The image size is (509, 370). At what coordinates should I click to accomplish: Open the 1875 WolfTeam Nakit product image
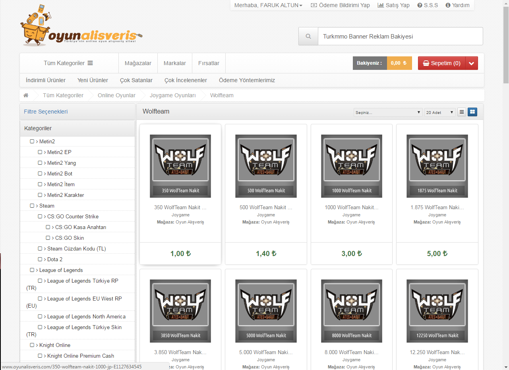click(437, 166)
